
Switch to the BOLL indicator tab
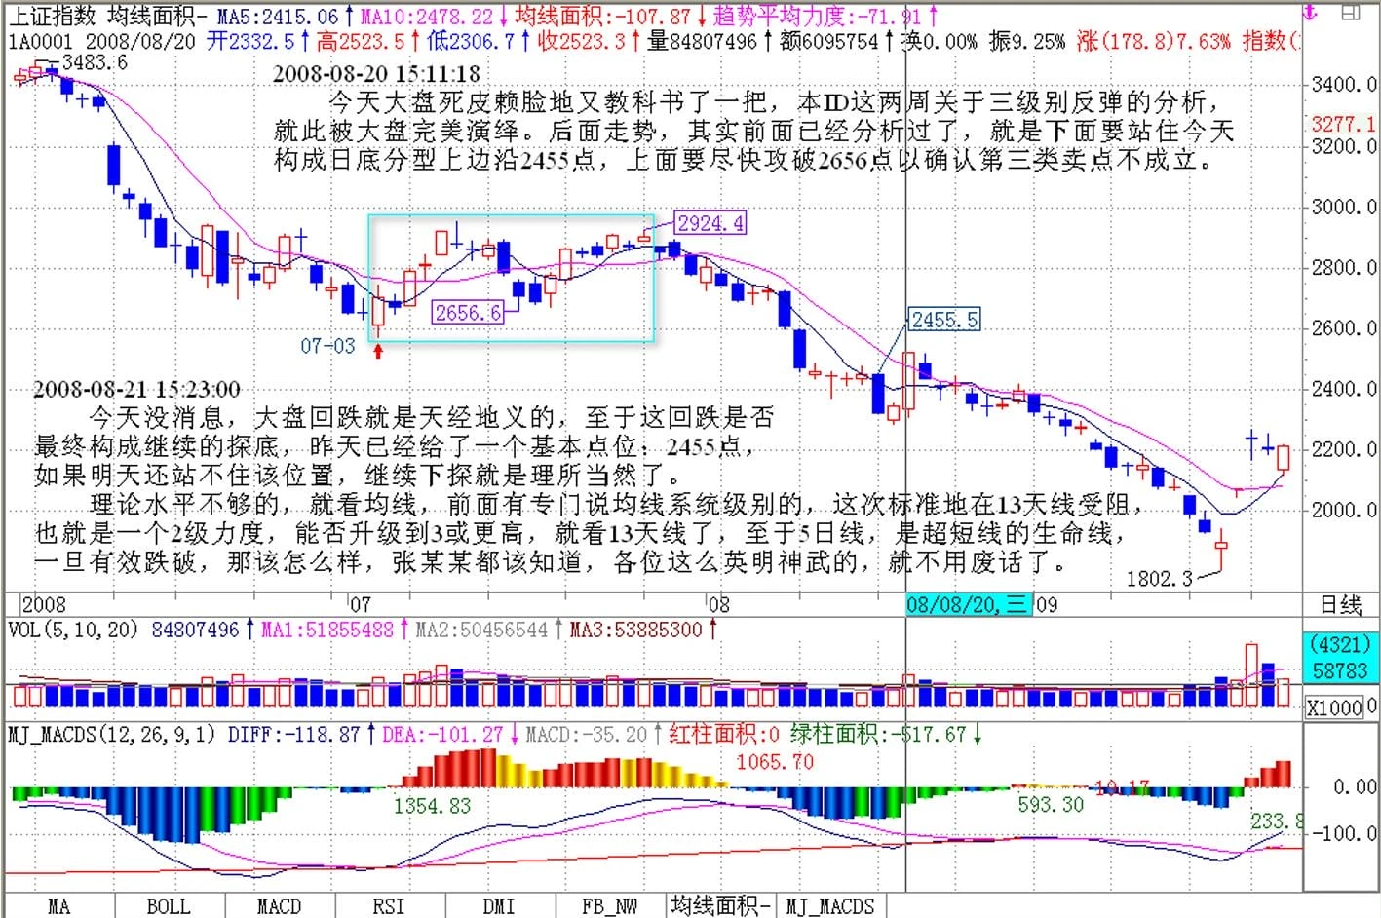(x=169, y=906)
